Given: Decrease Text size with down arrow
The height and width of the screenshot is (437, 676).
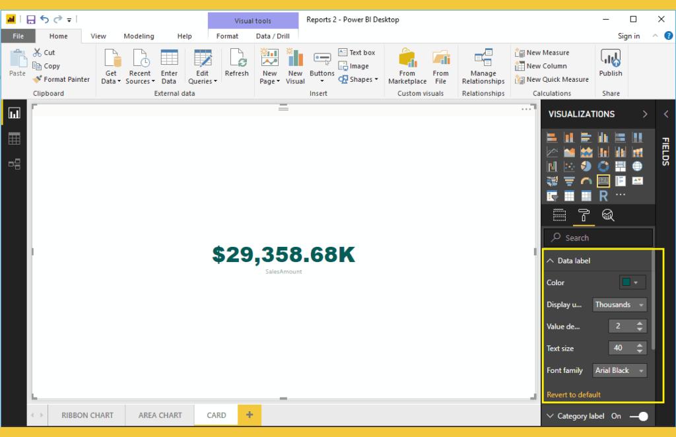Looking at the screenshot, I should click(639, 351).
